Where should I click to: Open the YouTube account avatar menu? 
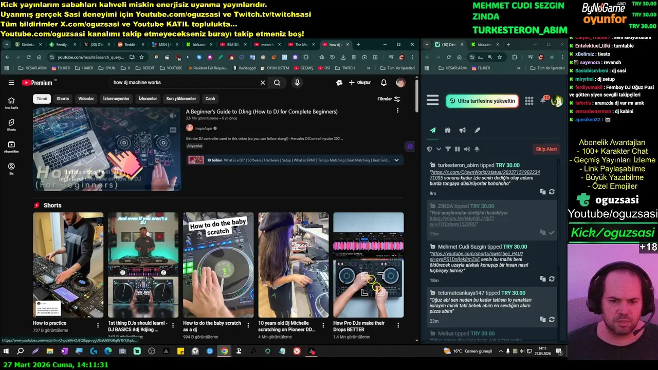tap(400, 83)
